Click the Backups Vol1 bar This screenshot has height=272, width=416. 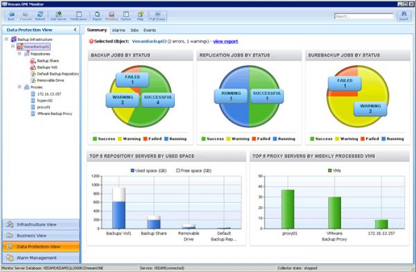119,208
